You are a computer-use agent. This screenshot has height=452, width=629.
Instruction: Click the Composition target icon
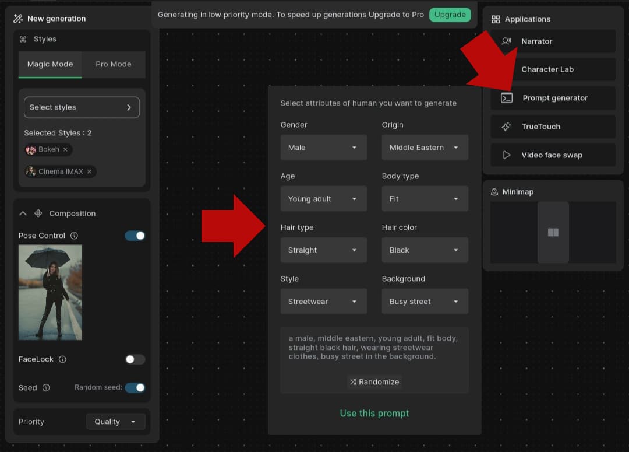[x=38, y=213]
